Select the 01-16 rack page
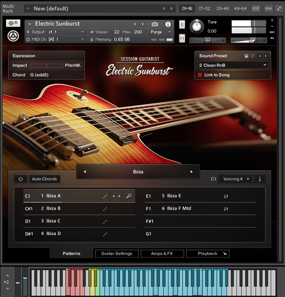The height and width of the screenshot is (297, 285). [187, 9]
